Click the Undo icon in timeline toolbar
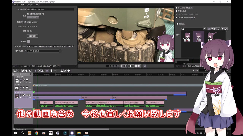This screenshot has height=136, width=243. tap(15, 71)
